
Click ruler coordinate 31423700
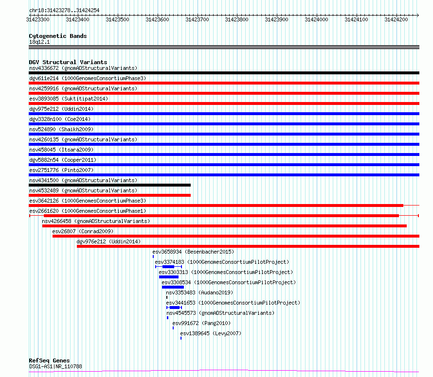tap(197, 19)
